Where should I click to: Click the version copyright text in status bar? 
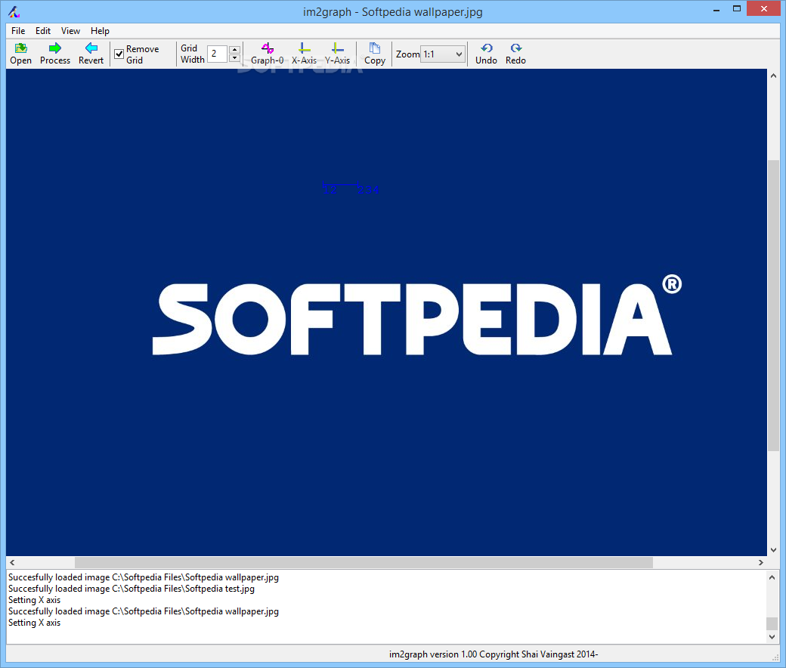494,654
